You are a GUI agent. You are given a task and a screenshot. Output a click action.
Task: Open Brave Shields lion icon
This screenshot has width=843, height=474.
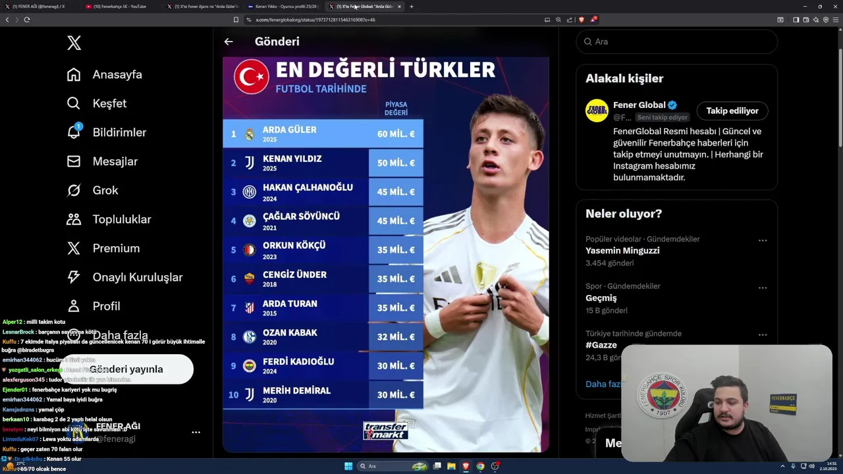[582, 20]
